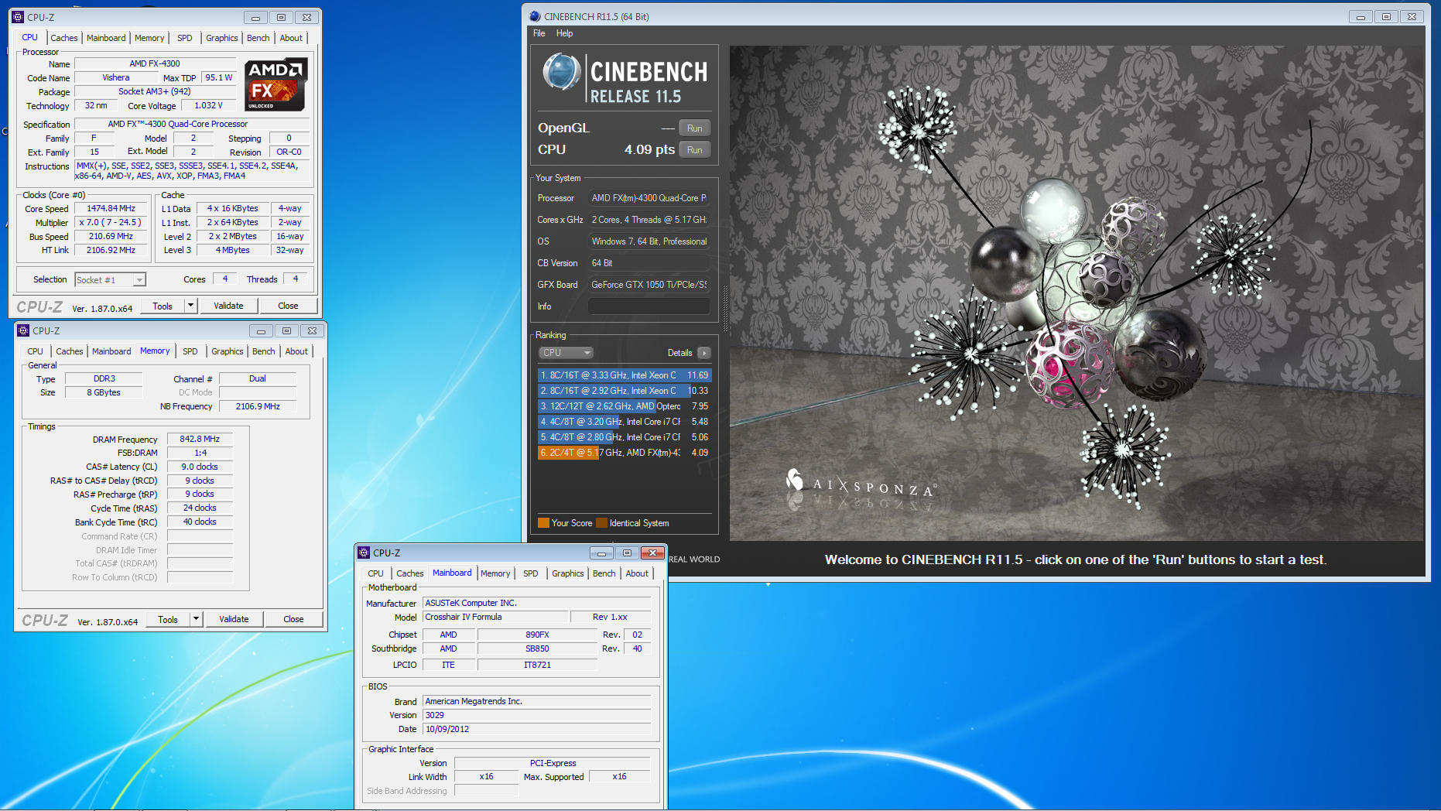Select ranking row 2 Xeon 2.92 GHz
This screenshot has height=811, width=1441.
point(624,391)
